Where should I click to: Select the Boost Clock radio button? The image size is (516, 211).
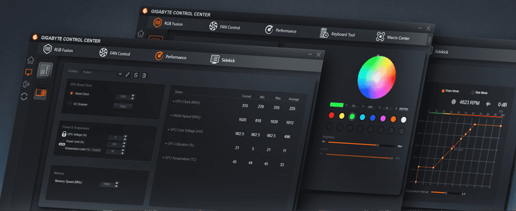(71, 93)
